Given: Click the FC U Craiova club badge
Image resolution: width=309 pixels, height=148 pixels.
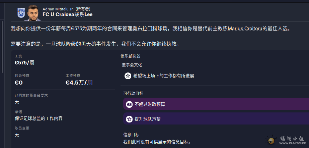Looking at the screenshot, I should 21,12.
